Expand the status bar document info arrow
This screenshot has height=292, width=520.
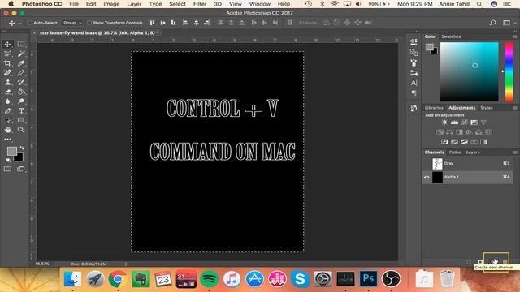126,264
